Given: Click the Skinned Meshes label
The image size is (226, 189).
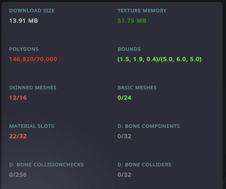Looking at the screenshot, I should [33, 88].
